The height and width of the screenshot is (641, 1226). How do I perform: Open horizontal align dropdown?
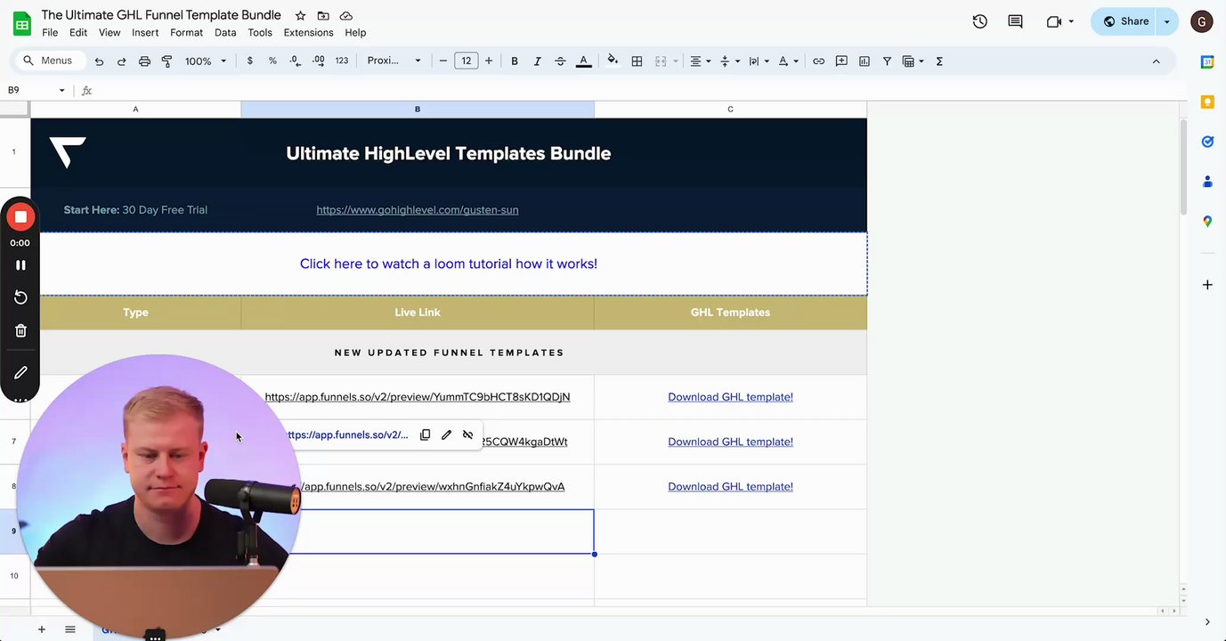[x=701, y=61]
